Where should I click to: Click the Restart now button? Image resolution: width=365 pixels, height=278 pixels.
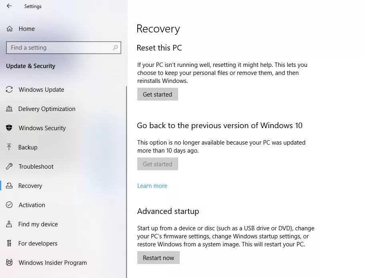pyautogui.click(x=158, y=258)
